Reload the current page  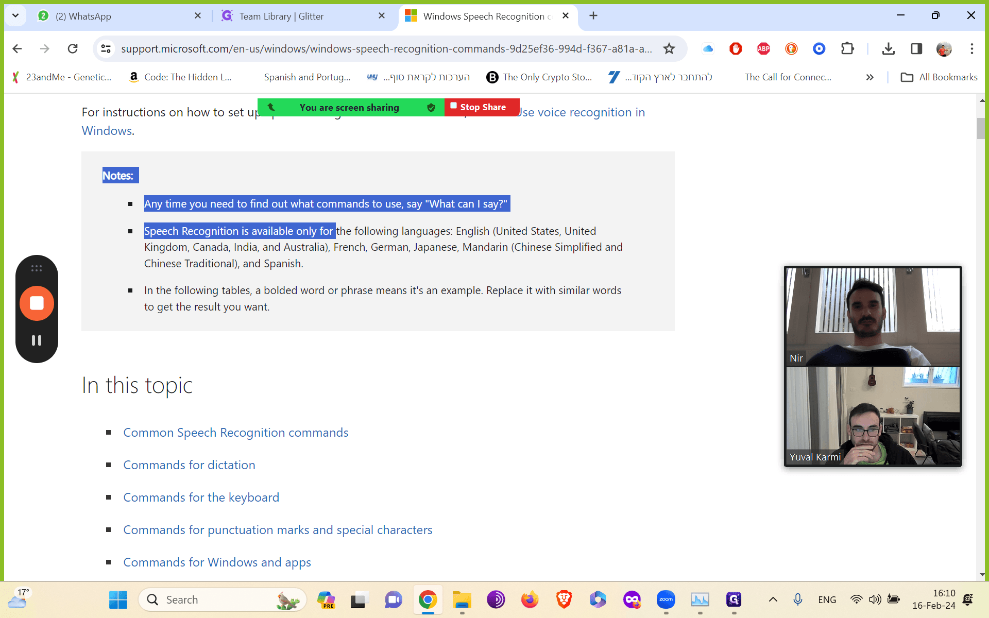pos(73,48)
